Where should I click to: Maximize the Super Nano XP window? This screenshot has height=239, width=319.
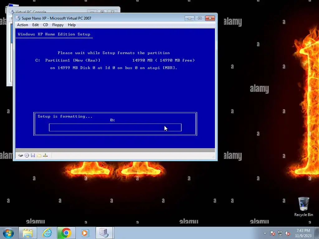click(200, 18)
